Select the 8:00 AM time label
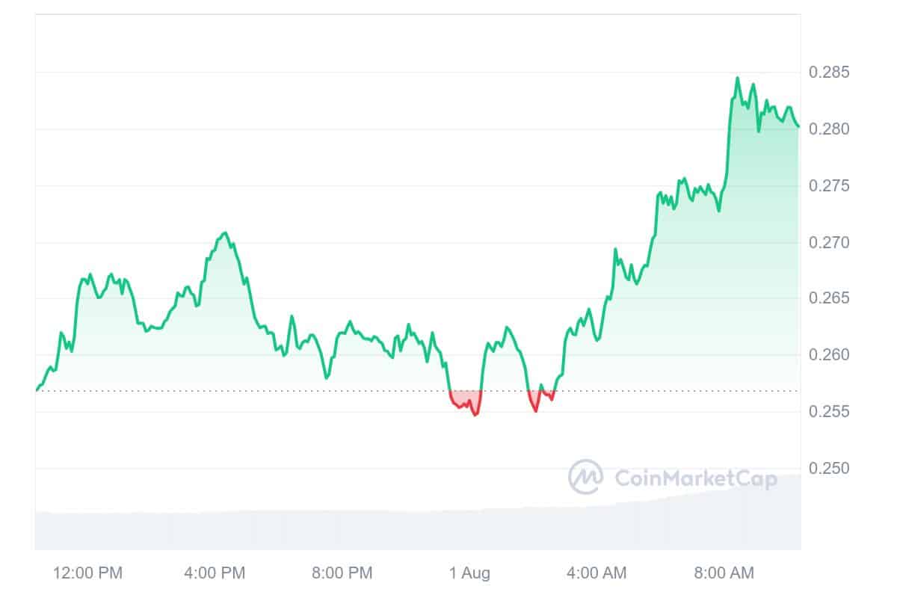 pos(724,573)
